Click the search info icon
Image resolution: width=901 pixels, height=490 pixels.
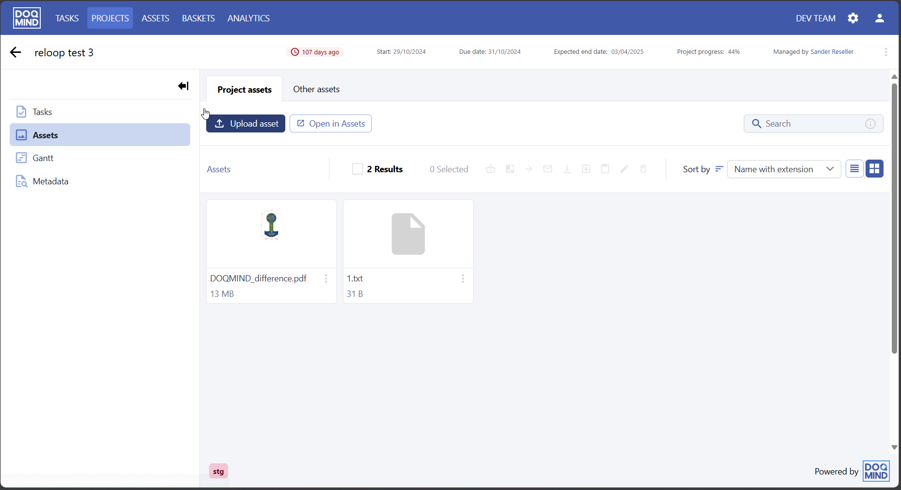pyautogui.click(x=870, y=124)
